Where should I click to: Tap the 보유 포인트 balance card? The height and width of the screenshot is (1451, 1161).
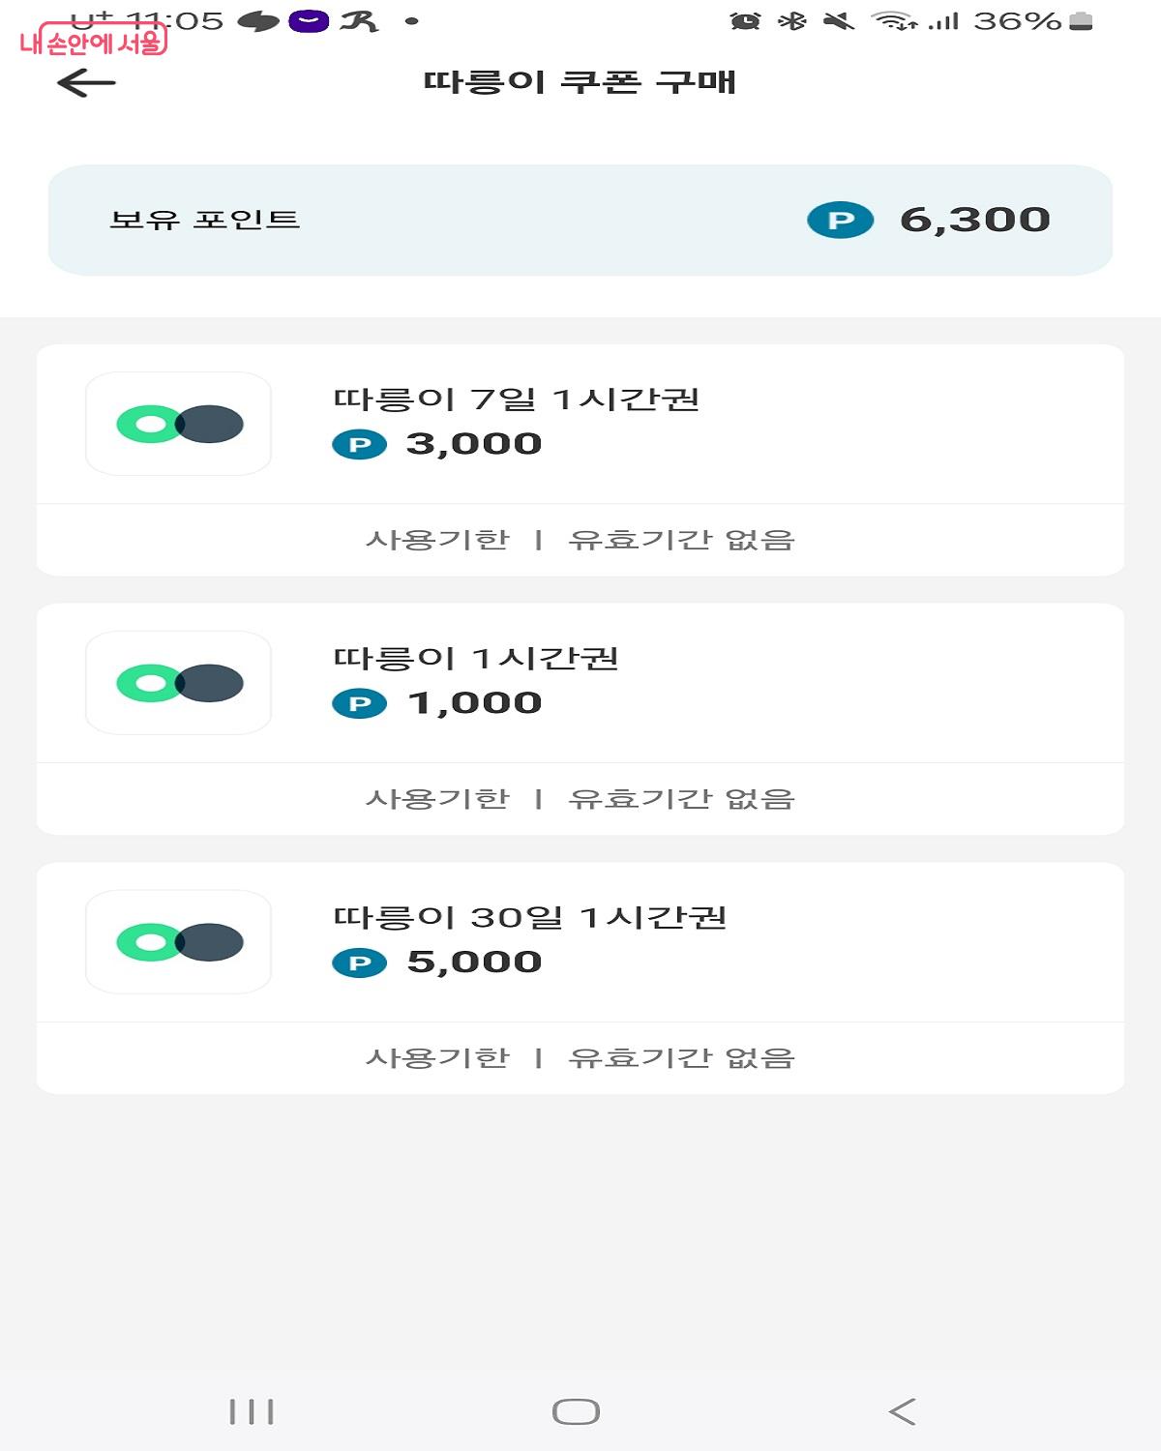[580, 221]
